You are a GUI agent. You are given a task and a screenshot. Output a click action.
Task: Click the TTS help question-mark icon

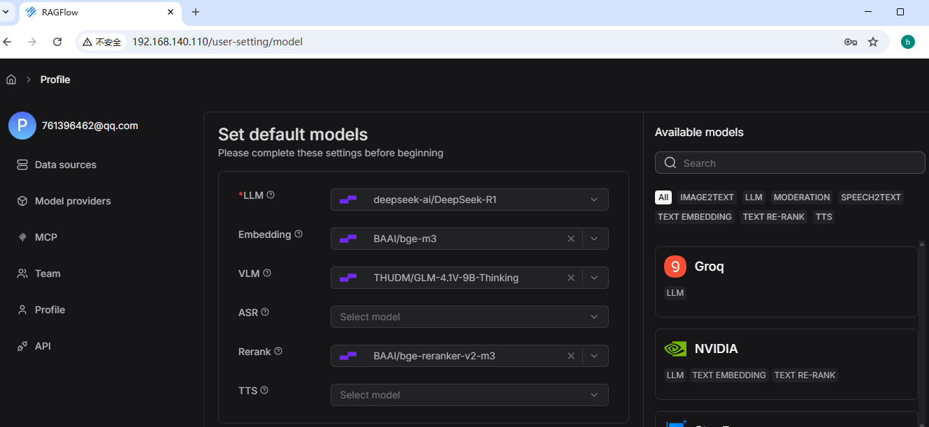264,390
